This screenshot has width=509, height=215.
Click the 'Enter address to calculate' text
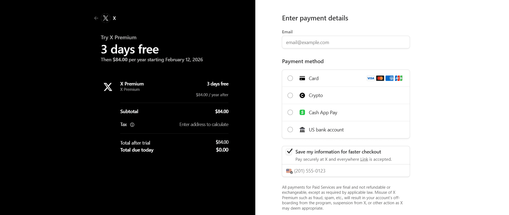click(x=204, y=124)
